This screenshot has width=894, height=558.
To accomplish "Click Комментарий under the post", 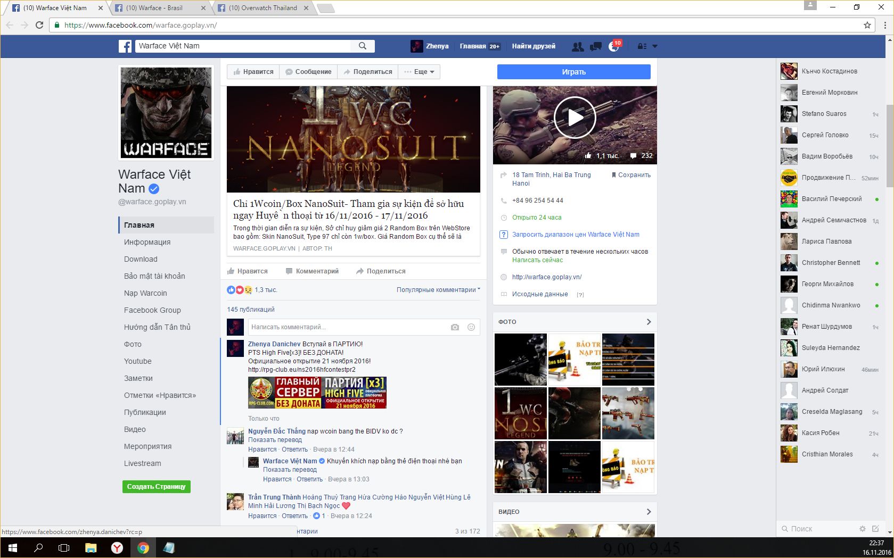I will [312, 271].
